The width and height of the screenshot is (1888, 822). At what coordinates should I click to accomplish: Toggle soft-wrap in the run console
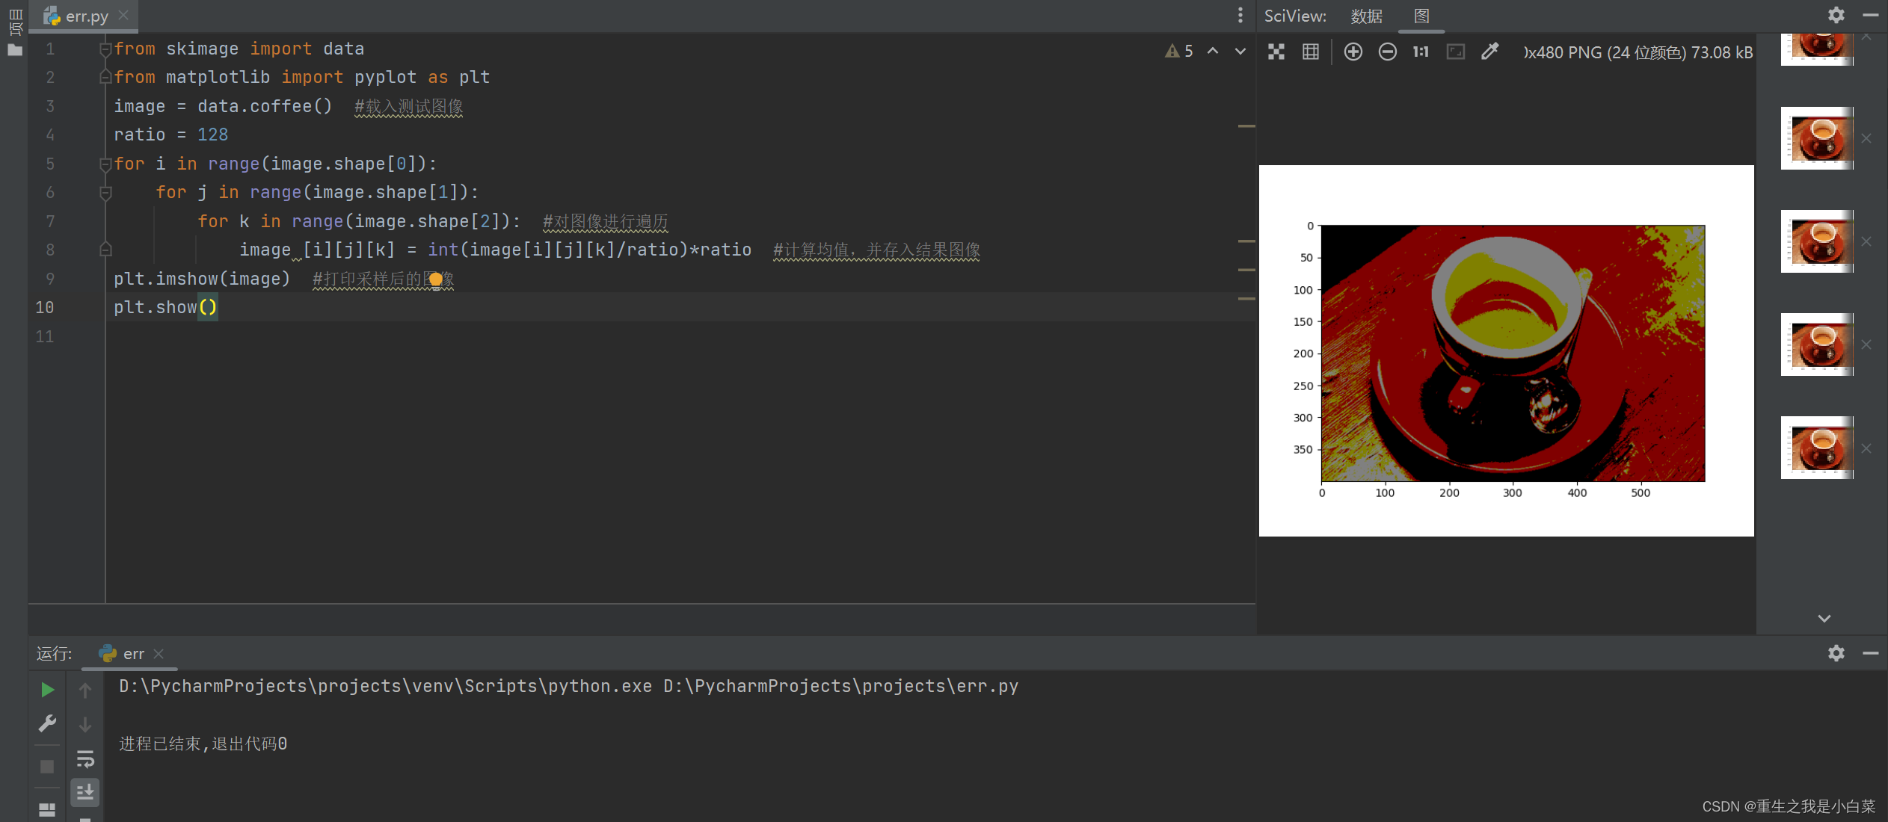point(85,759)
